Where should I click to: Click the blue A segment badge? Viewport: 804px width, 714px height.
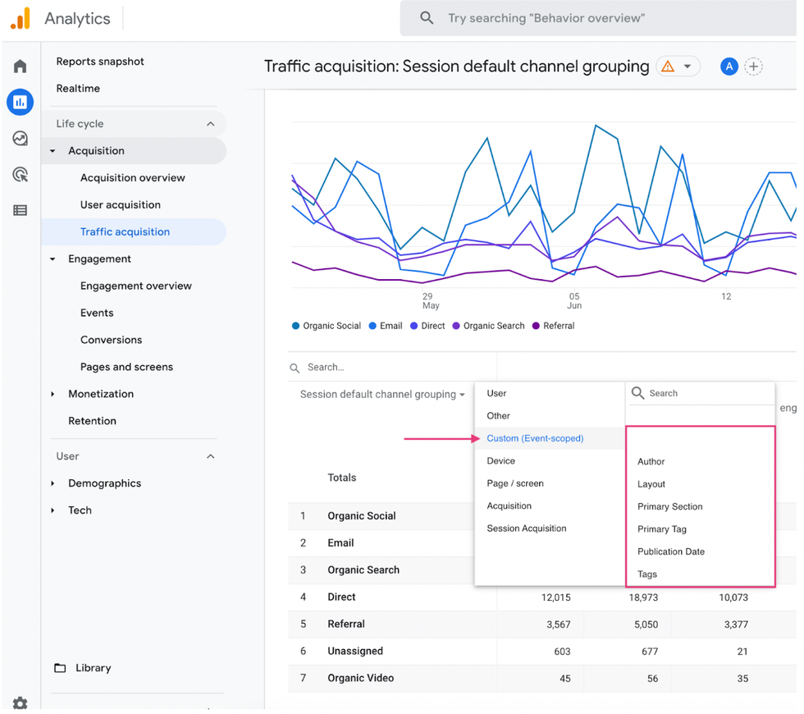tap(729, 67)
